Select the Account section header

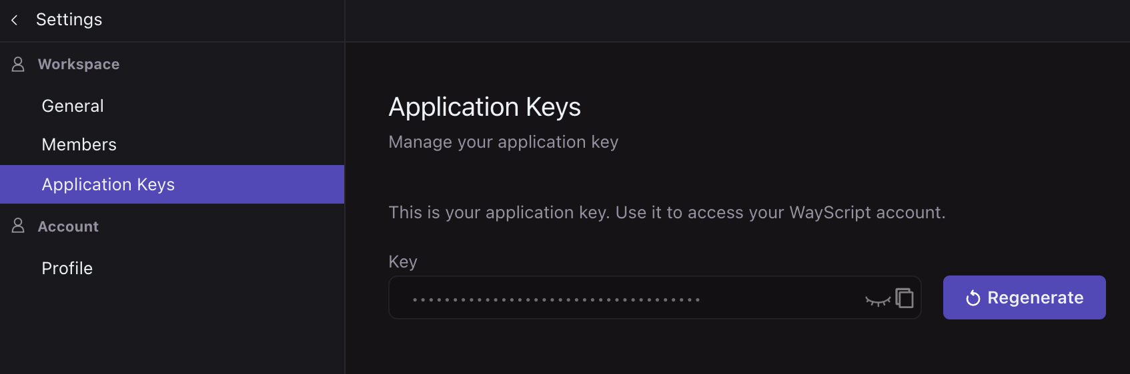[x=68, y=226]
